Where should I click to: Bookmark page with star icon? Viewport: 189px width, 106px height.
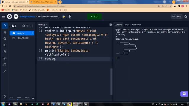tap(170, 6)
